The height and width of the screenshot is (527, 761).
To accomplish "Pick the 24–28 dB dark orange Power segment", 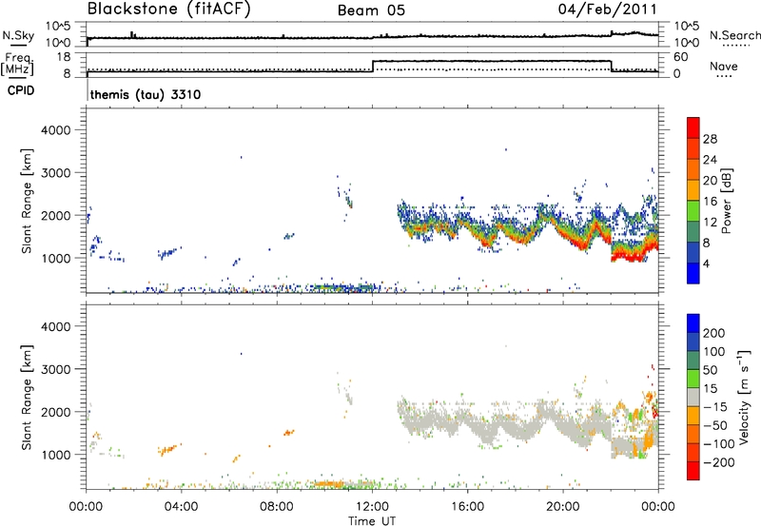I will pos(693,148).
